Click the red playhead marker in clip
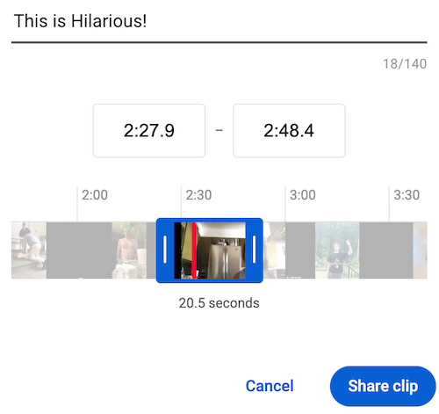Image resolution: width=439 pixels, height=414 pixels. (194, 251)
